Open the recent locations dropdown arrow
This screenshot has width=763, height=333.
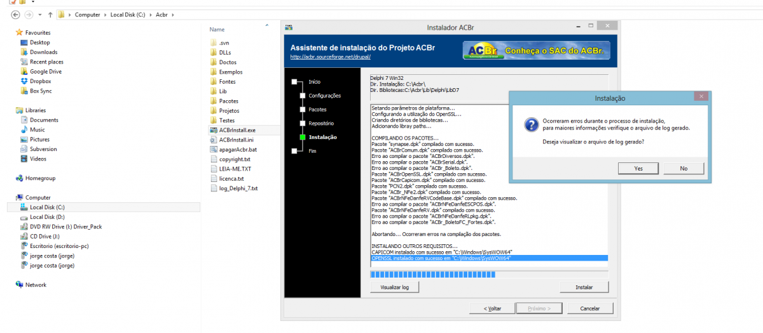coord(39,14)
